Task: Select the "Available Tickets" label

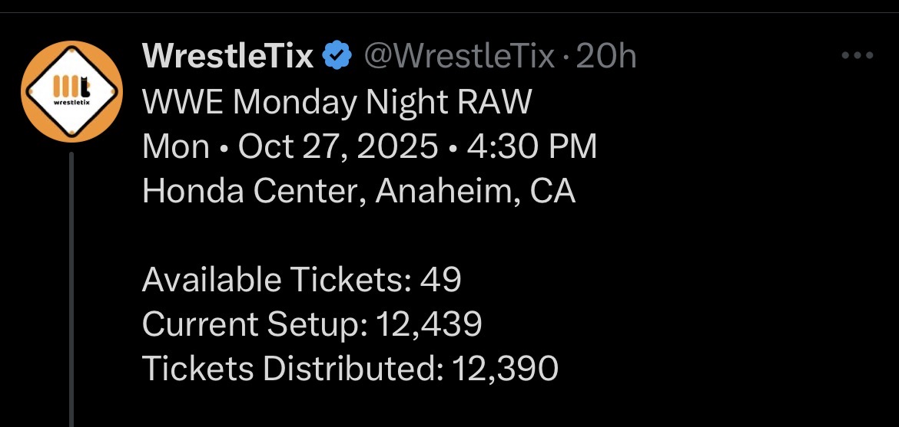Action: click(276, 281)
